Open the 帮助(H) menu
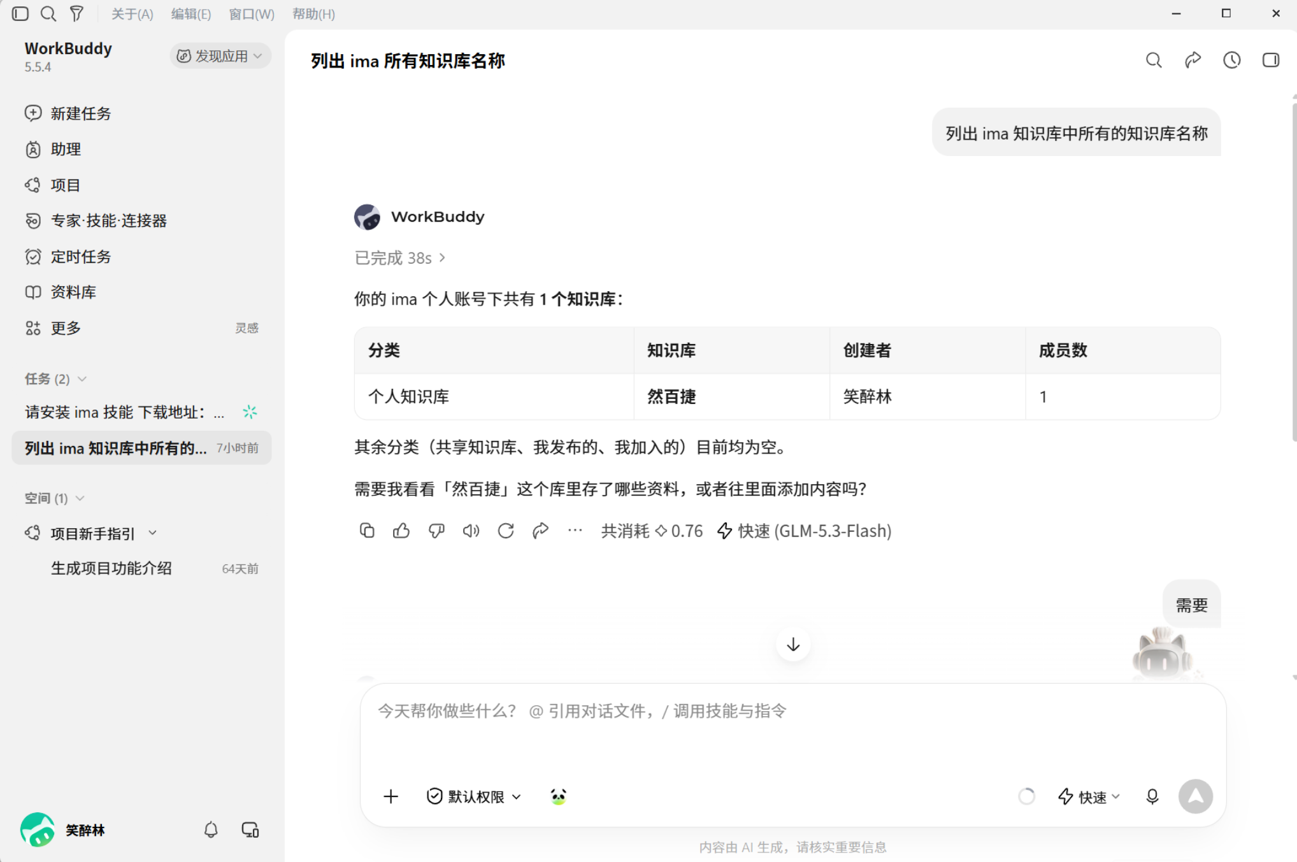Image resolution: width=1297 pixels, height=862 pixels. (313, 13)
